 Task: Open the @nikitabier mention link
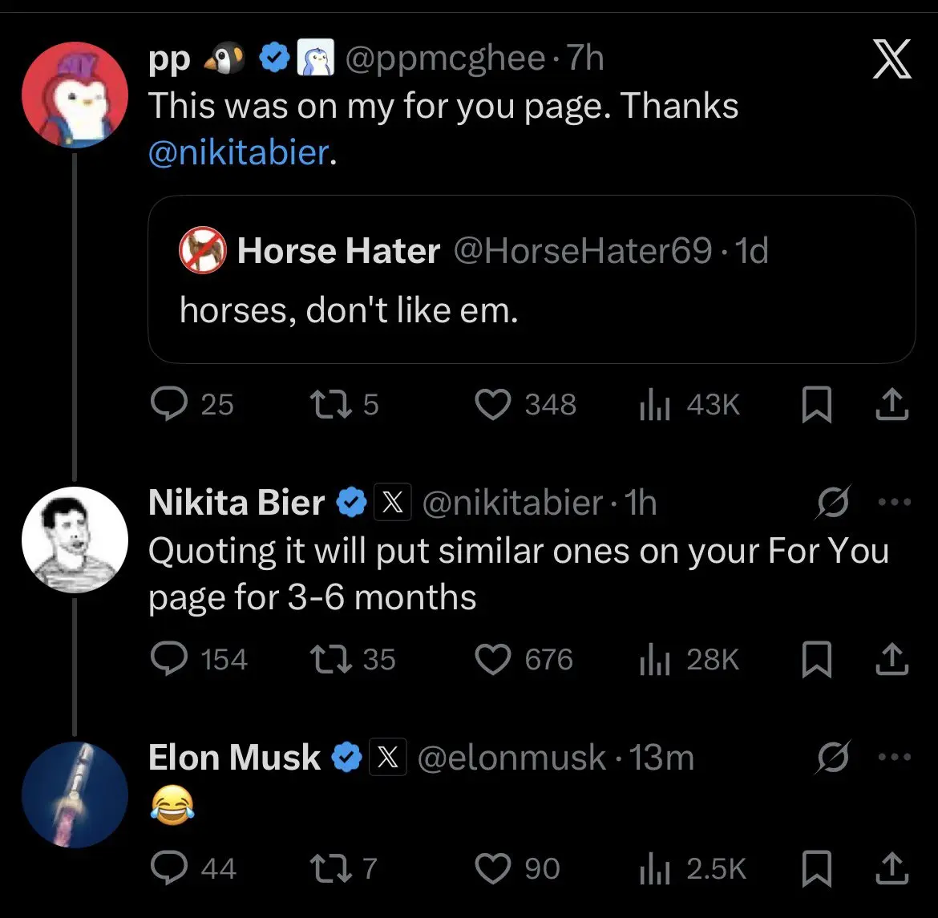pos(238,152)
